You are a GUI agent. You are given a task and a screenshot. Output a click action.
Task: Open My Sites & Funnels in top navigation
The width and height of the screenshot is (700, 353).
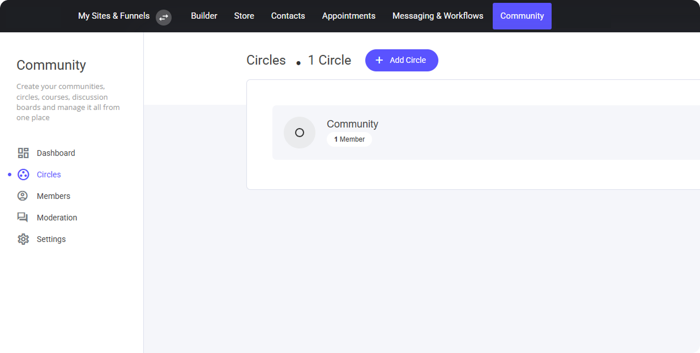tap(114, 16)
